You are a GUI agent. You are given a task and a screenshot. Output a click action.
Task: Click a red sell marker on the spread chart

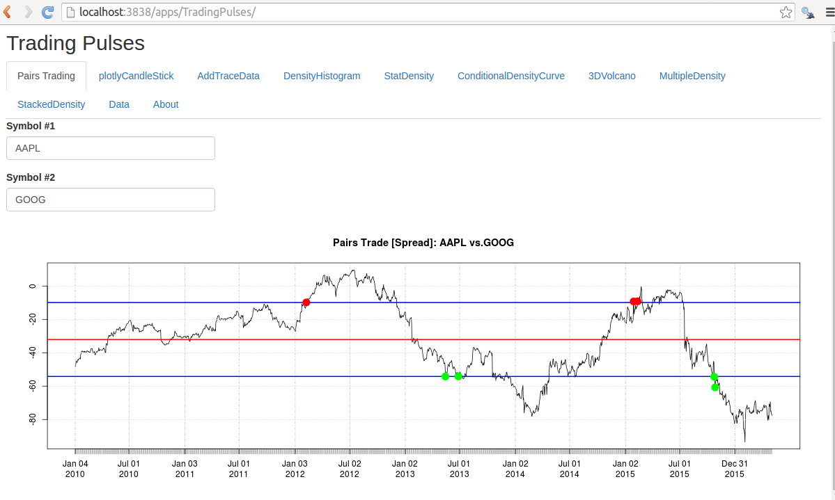coord(306,303)
